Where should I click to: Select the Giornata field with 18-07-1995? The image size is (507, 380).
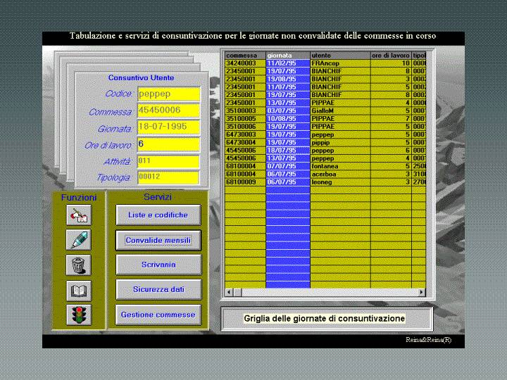168,127
